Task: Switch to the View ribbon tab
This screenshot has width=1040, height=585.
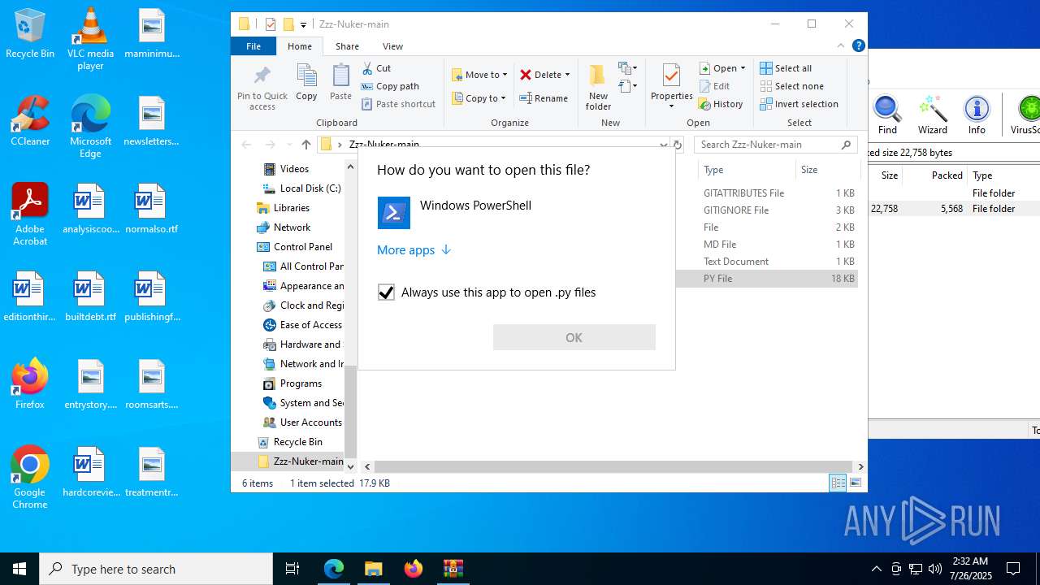Action: coord(392,46)
